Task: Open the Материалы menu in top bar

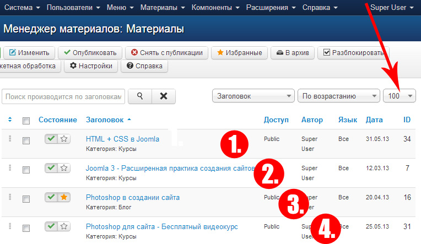Action: [162, 8]
